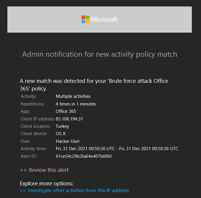Click the 'OS X' client device value

click(60, 134)
